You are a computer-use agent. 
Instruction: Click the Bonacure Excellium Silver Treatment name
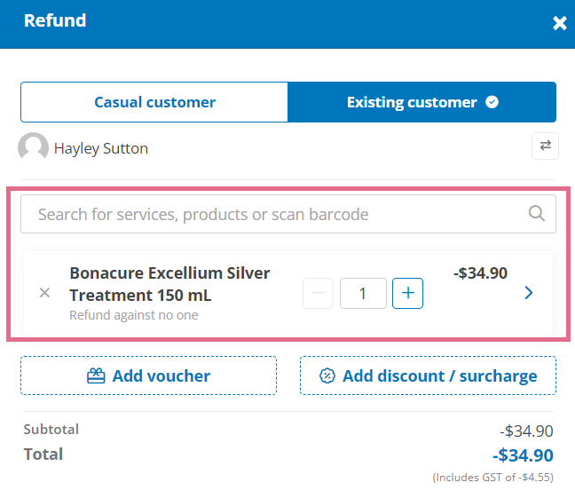[x=169, y=284]
